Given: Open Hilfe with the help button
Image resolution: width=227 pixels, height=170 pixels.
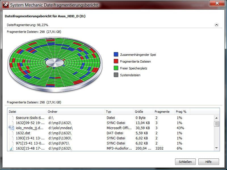Looking at the screenshot, I should (x=209, y=161).
